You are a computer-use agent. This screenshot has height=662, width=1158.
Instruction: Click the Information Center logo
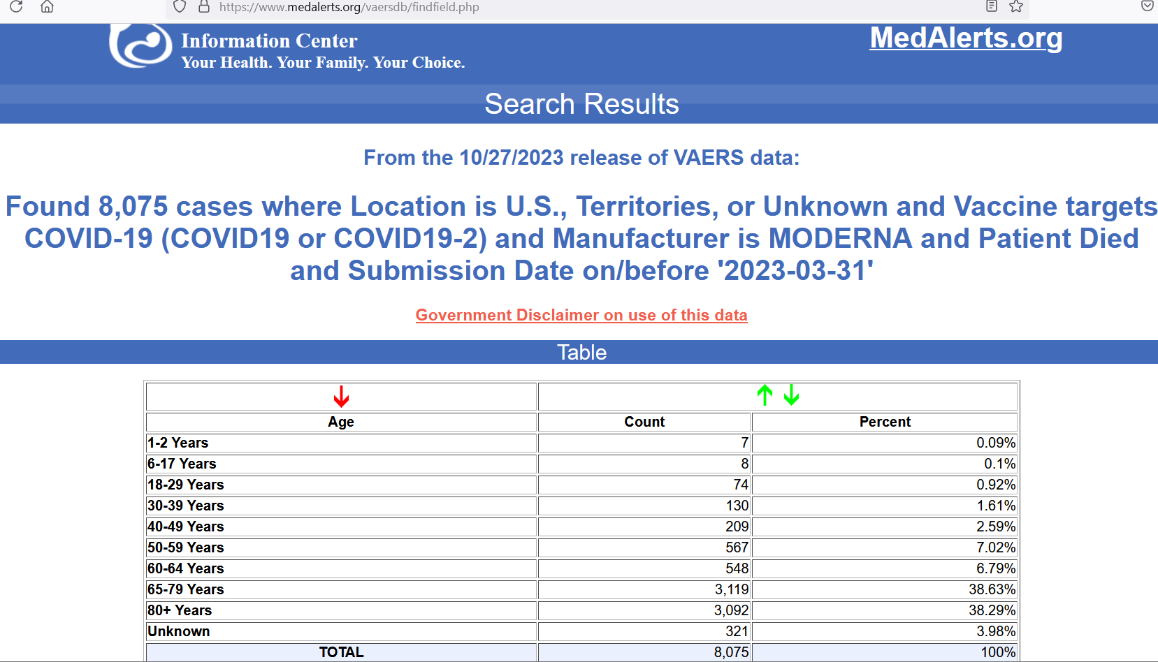(140, 46)
